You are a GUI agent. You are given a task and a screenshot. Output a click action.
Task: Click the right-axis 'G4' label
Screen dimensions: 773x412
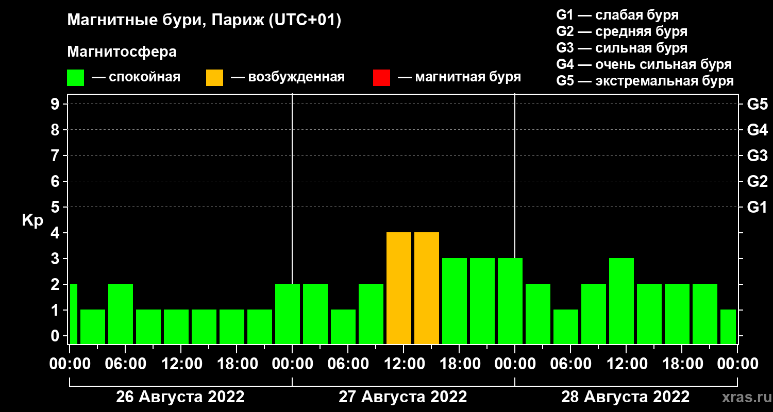click(x=758, y=130)
